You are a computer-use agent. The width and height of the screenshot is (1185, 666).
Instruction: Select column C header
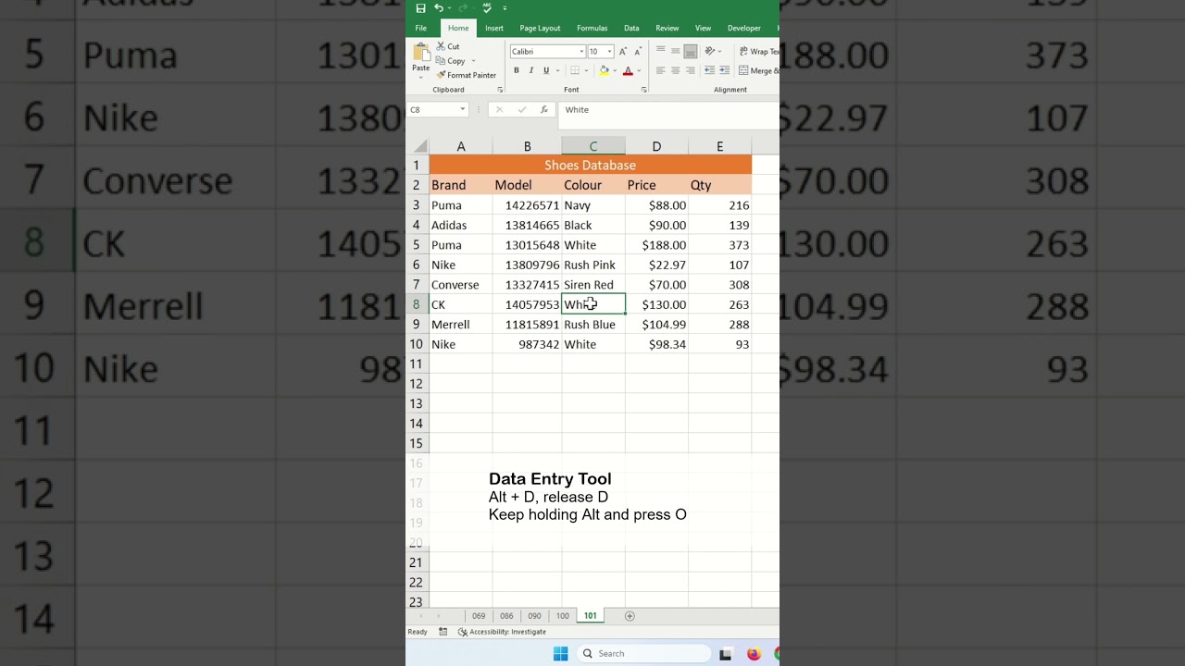click(593, 146)
